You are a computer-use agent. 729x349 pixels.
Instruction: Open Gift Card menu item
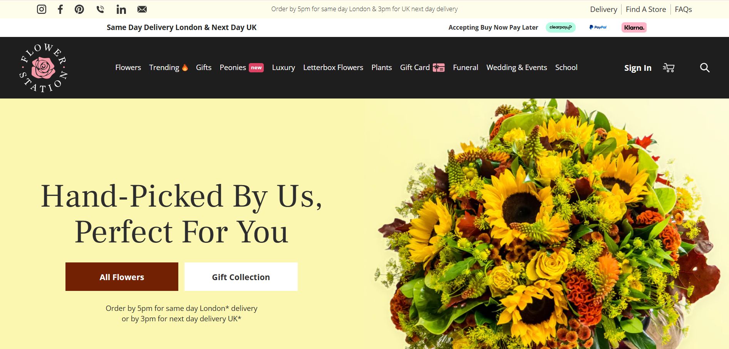tap(422, 67)
